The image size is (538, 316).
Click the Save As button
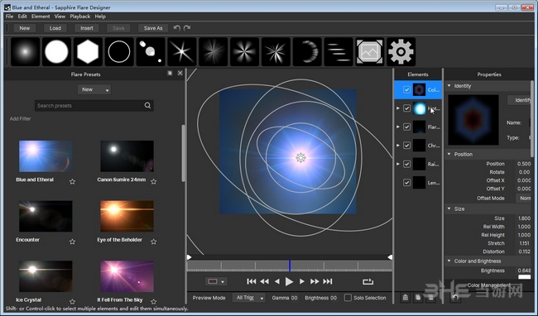(x=153, y=28)
